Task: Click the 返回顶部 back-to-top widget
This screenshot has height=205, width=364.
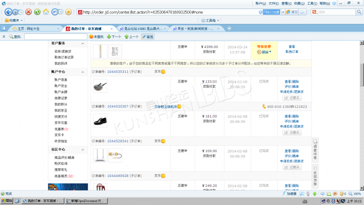Action: 315,176
